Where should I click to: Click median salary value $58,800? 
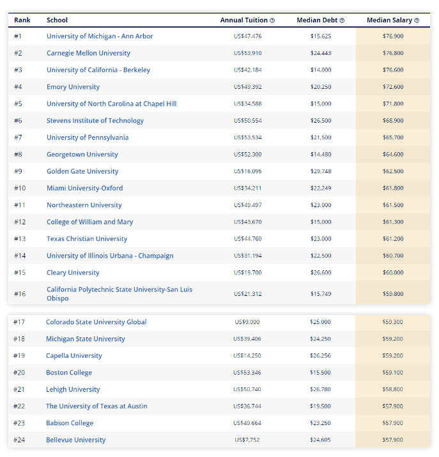(392, 390)
